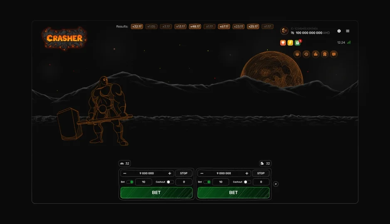The image size is (390, 224).
Task: Open the settings gear icon
Action: [339, 31]
